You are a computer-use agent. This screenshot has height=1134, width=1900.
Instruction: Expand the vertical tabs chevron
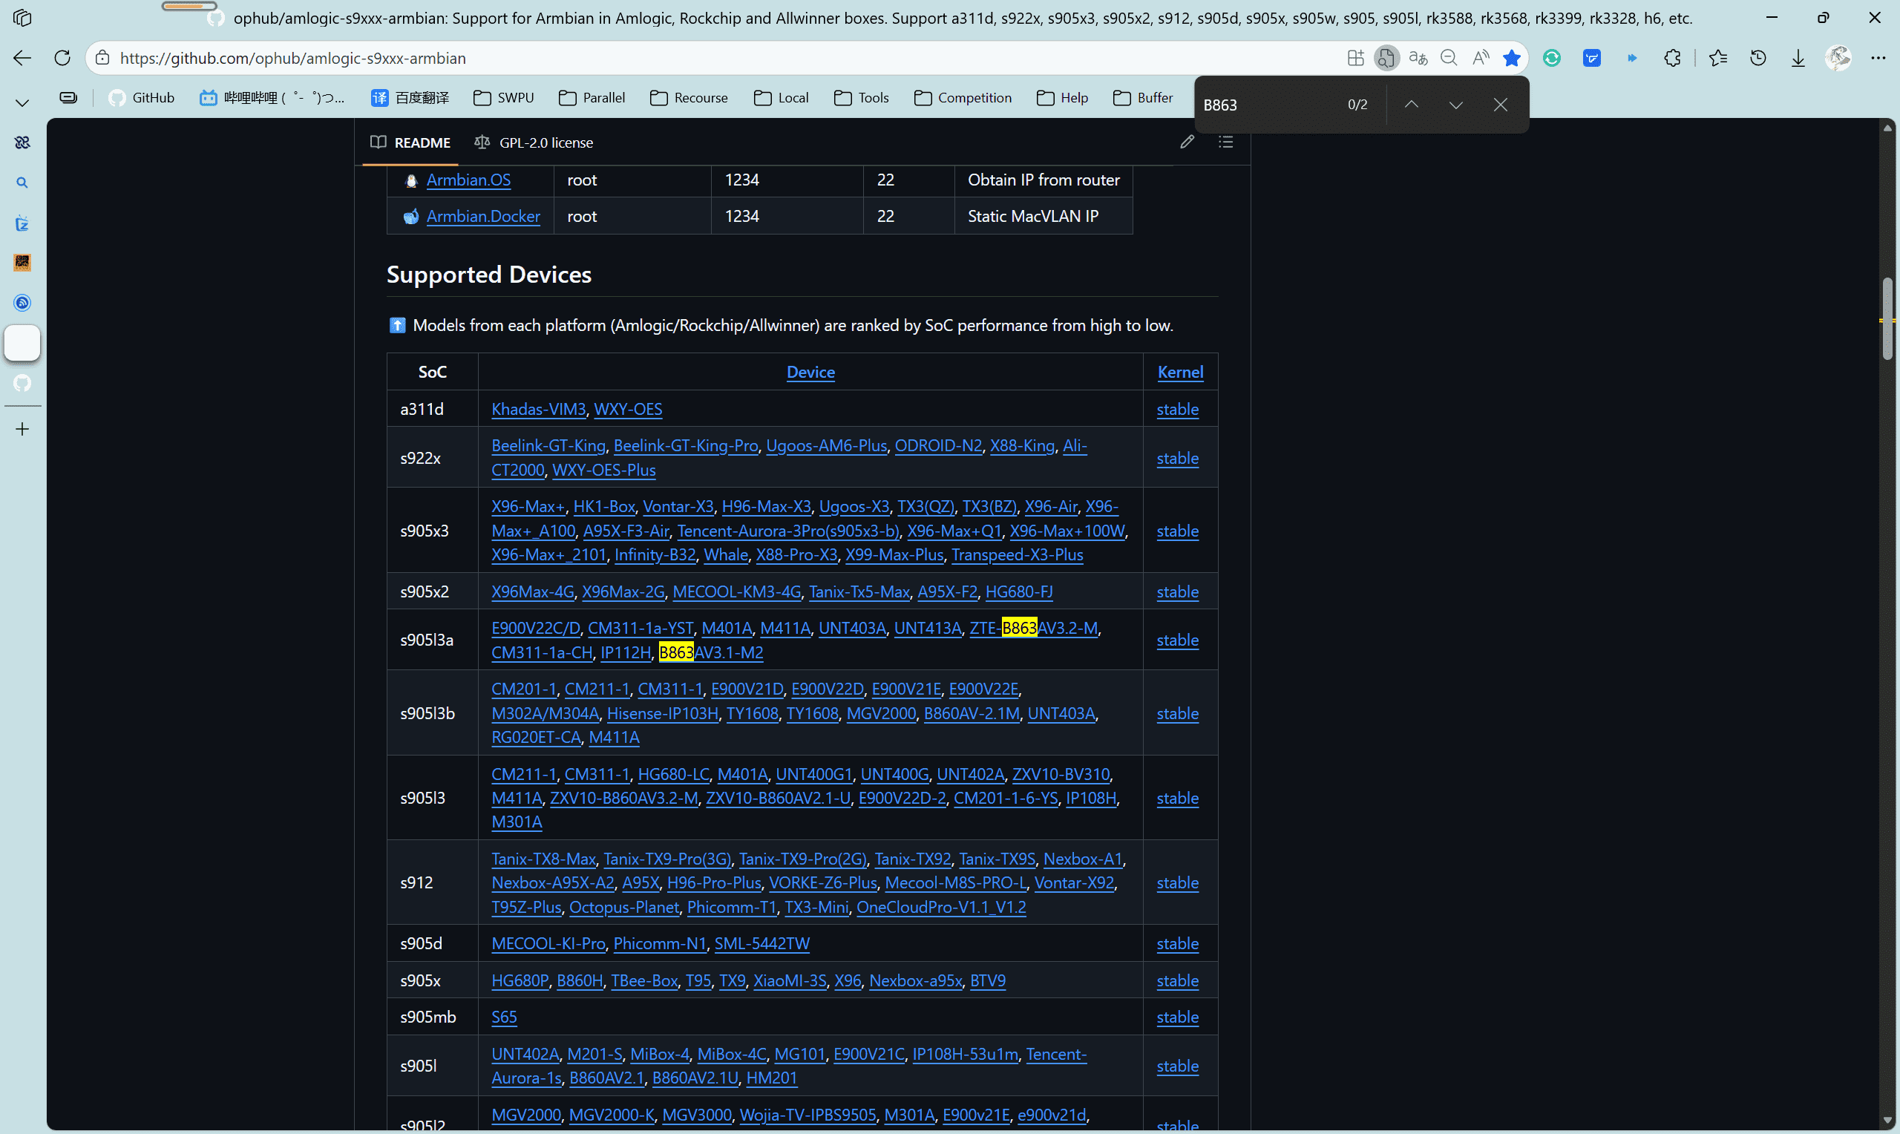point(22,102)
